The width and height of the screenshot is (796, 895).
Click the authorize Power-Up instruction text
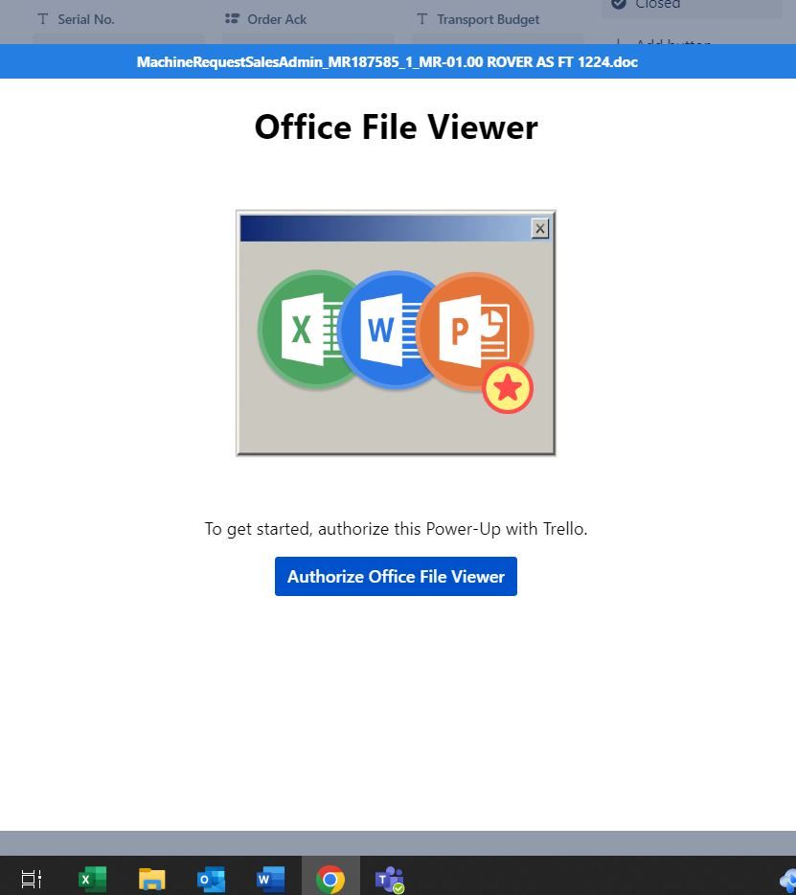[x=396, y=529]
